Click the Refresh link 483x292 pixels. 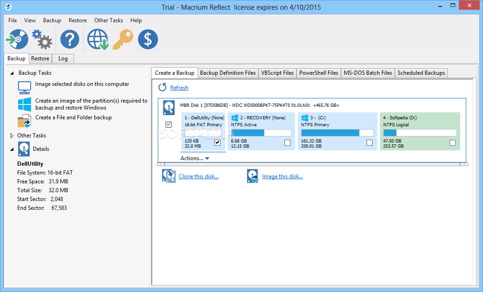coord(179,88)
